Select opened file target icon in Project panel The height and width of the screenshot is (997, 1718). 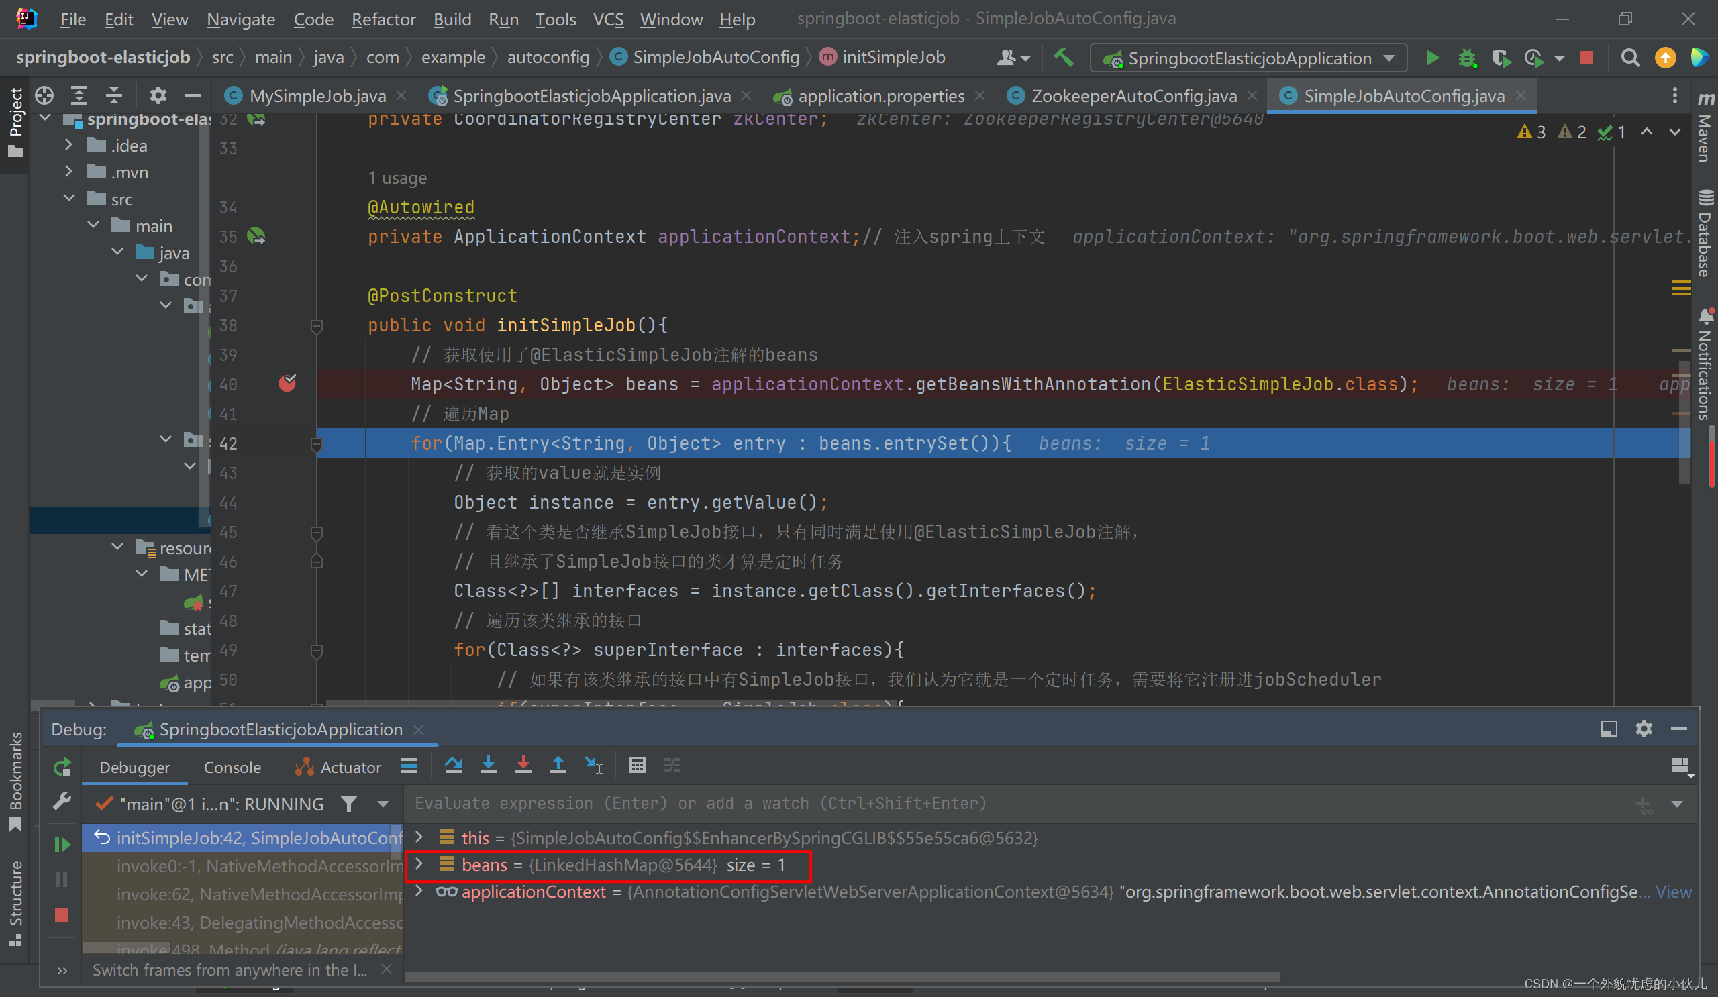[x=44, y=95]
